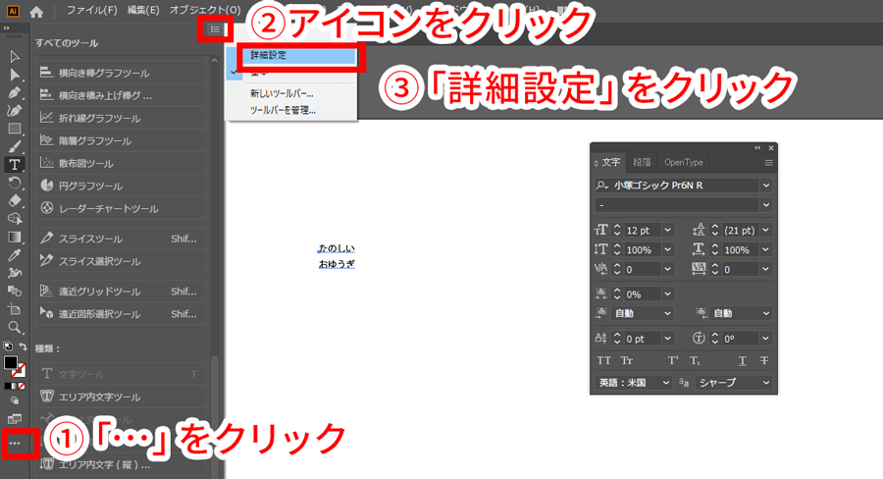883x479 pixels.
Task: Change the screen mode
Action: tap(15, 419)
